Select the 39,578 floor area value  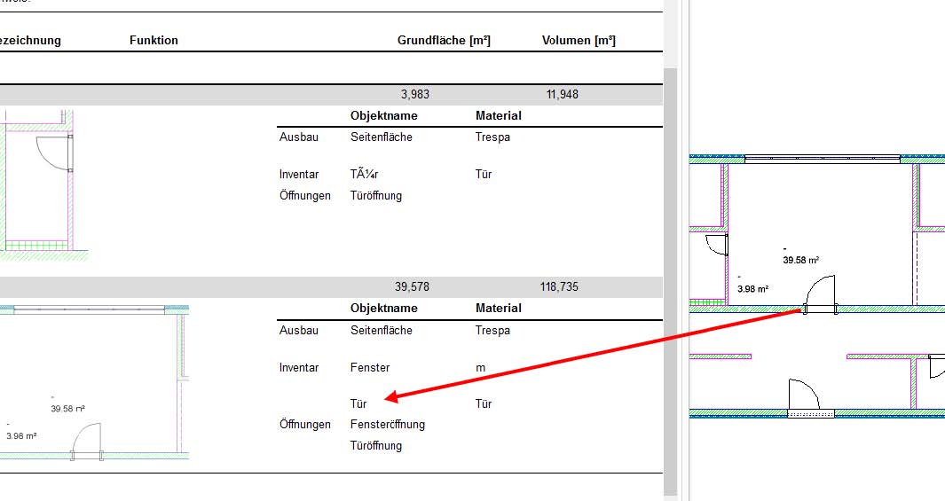(x=412, y=287)
